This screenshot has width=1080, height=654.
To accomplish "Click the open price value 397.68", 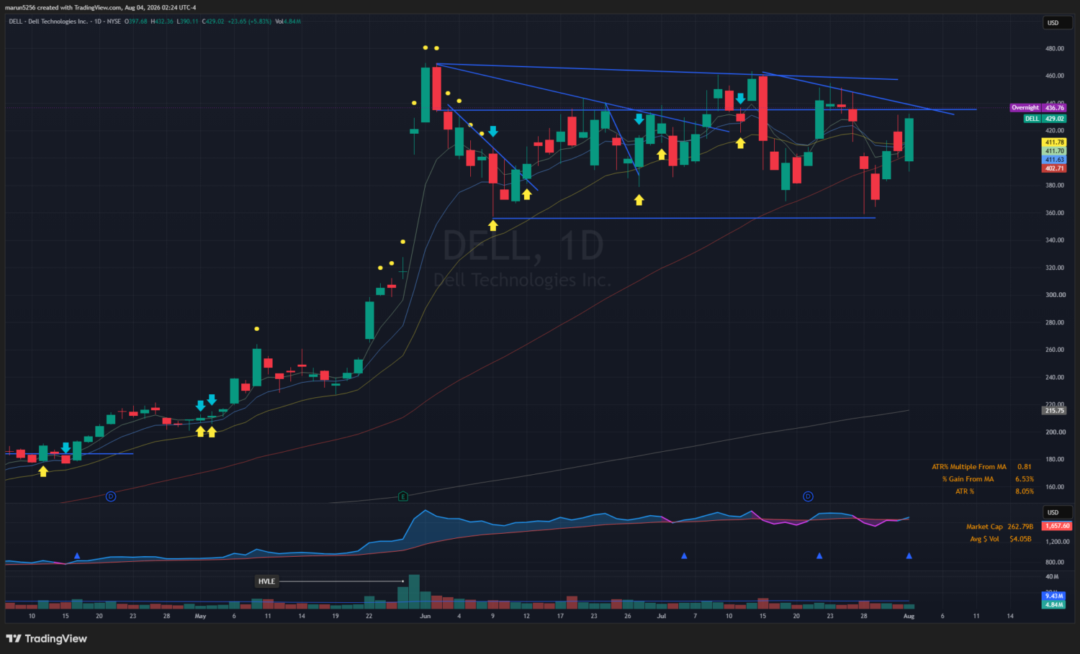I will pyautogui.click(x=138, y=22).
